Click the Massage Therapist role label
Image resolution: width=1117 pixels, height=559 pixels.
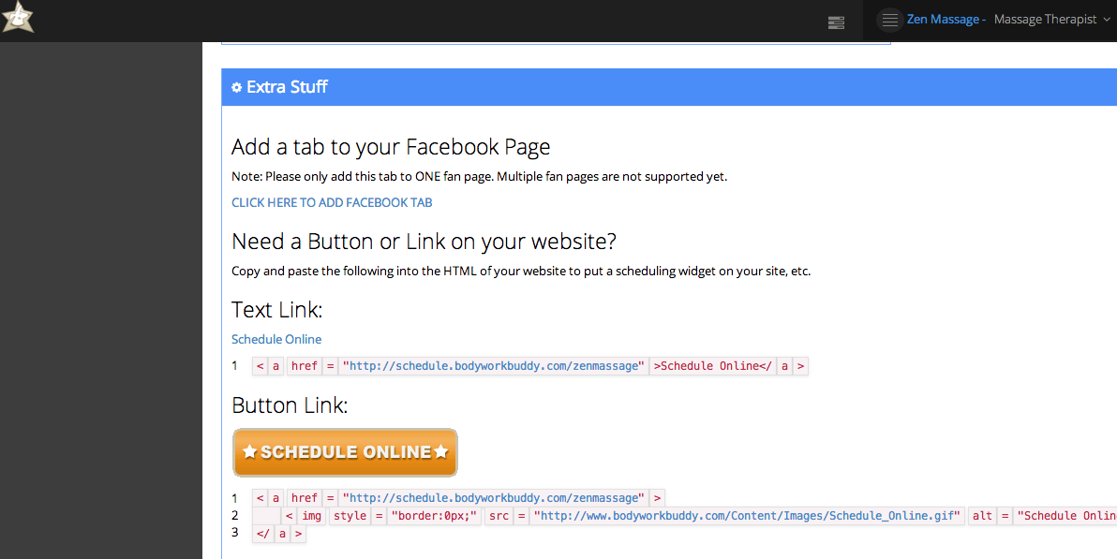click(x=1045, y=20)
